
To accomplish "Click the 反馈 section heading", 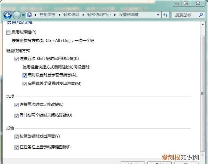I will (x=10, y=128).
